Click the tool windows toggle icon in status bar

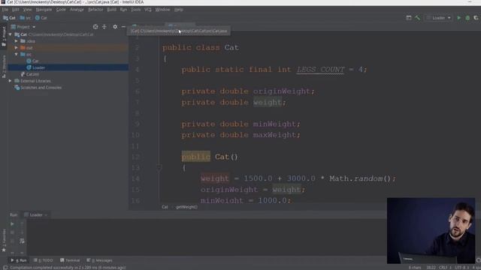point(5,267)
